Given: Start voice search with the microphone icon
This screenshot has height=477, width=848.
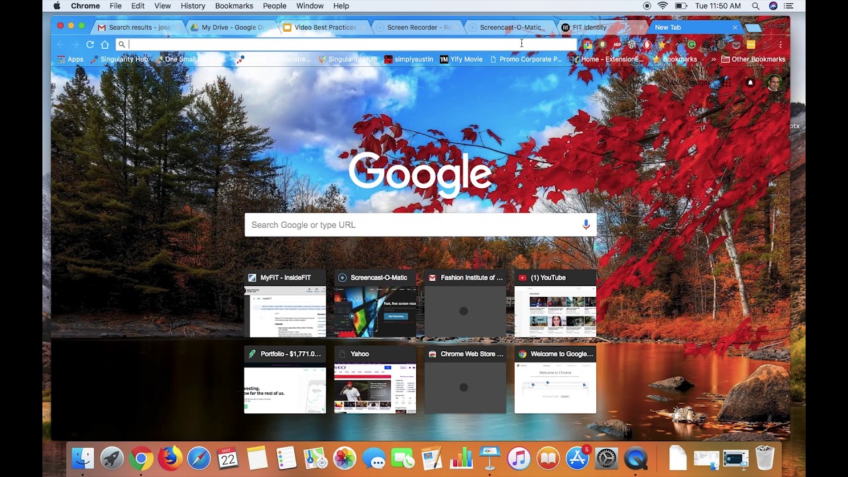Looking at the screenshot, I should click(x=586, y=225).
